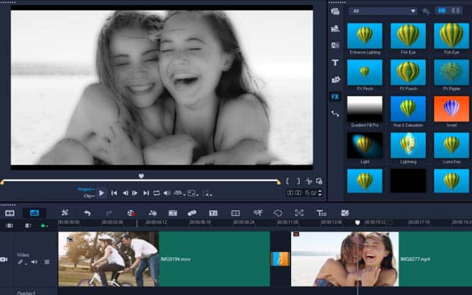Click the Undo arrow in timeline toolbar

click(x=87, y=213)
